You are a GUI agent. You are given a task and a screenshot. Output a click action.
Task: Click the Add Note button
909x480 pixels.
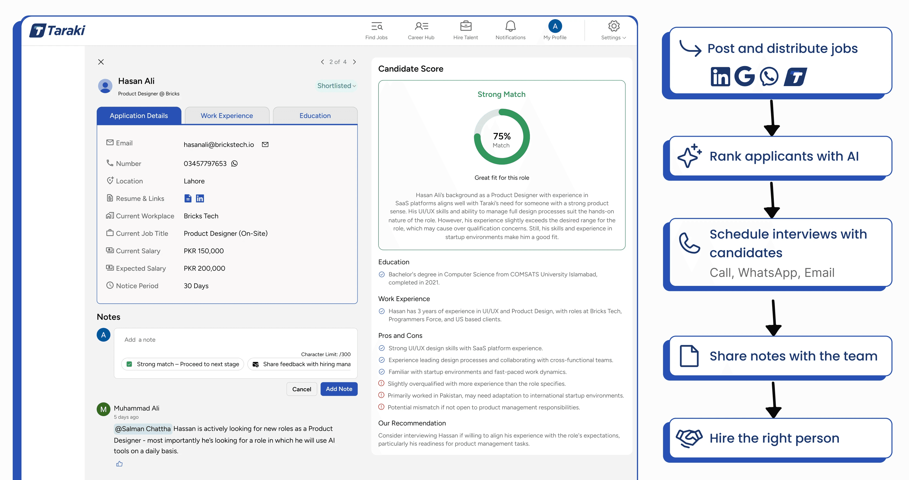(x=339, y=389)
